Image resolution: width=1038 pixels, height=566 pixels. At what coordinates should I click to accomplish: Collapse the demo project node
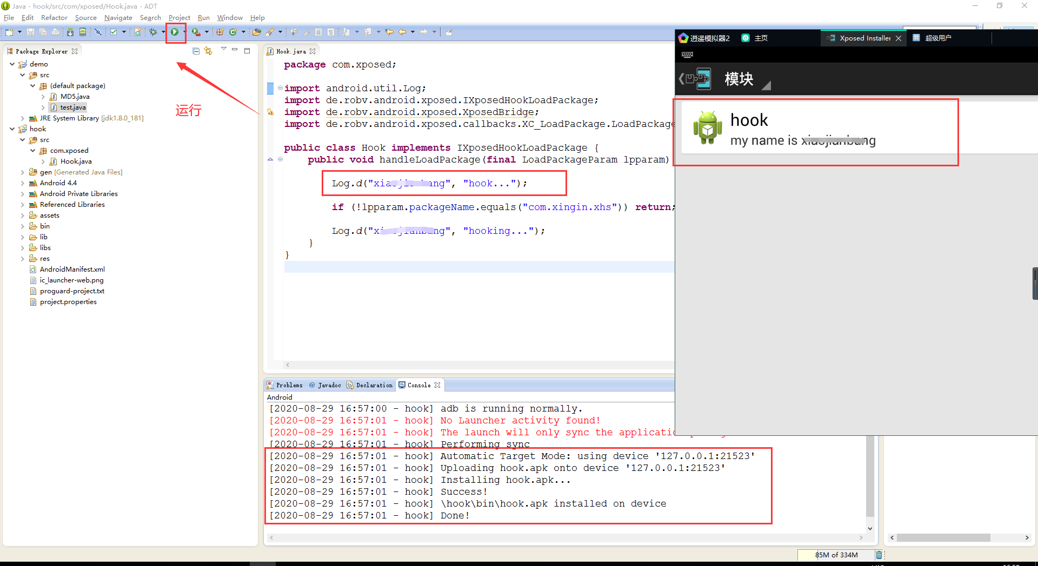tap(12, 64)
